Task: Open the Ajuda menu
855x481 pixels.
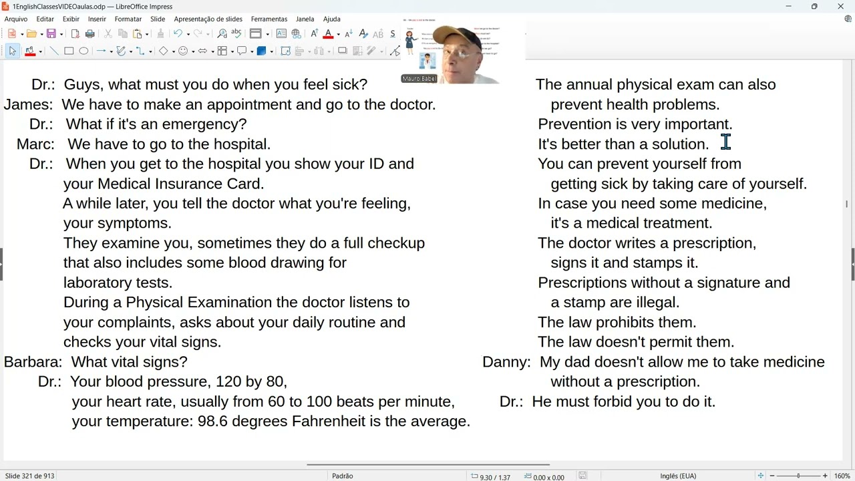Action: click(x=331, y=19)
